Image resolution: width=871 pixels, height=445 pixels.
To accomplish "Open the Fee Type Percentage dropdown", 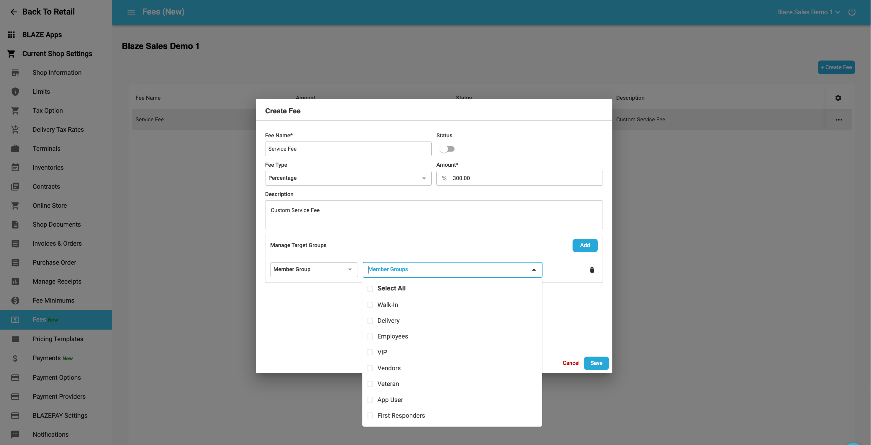I will click(348, 178).
